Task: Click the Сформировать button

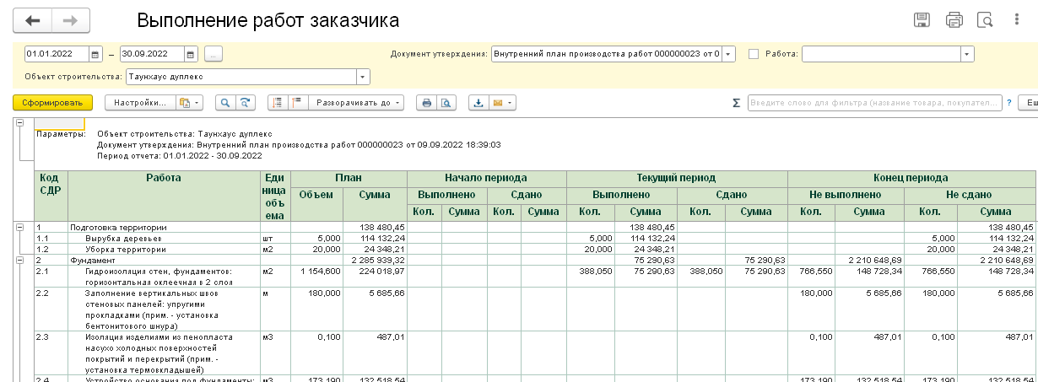Action: [x=52, y=103]
